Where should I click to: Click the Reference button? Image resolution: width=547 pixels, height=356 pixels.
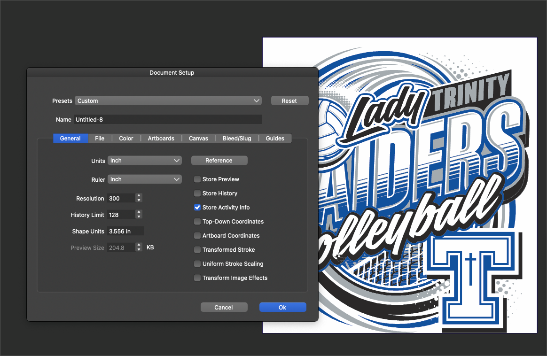(219, 161)
